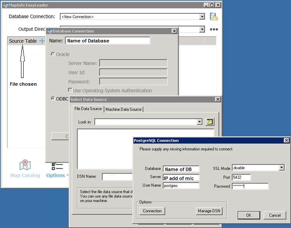Close the Select Data Source dialog

point(218,99)
